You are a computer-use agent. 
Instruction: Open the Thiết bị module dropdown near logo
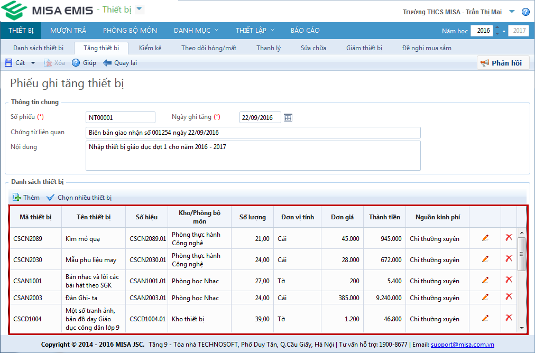point(139,9)
